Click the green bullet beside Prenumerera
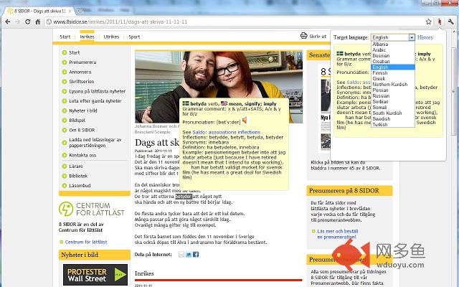This screenshot has width=459, height=287. click(x=65, y=62)
